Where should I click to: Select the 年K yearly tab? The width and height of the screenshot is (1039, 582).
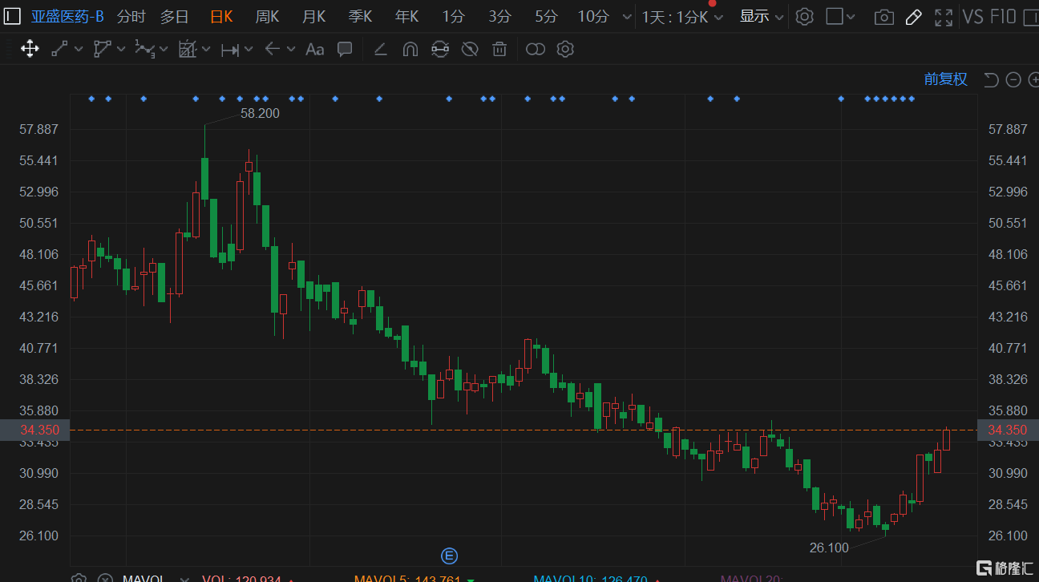point(406,16)
